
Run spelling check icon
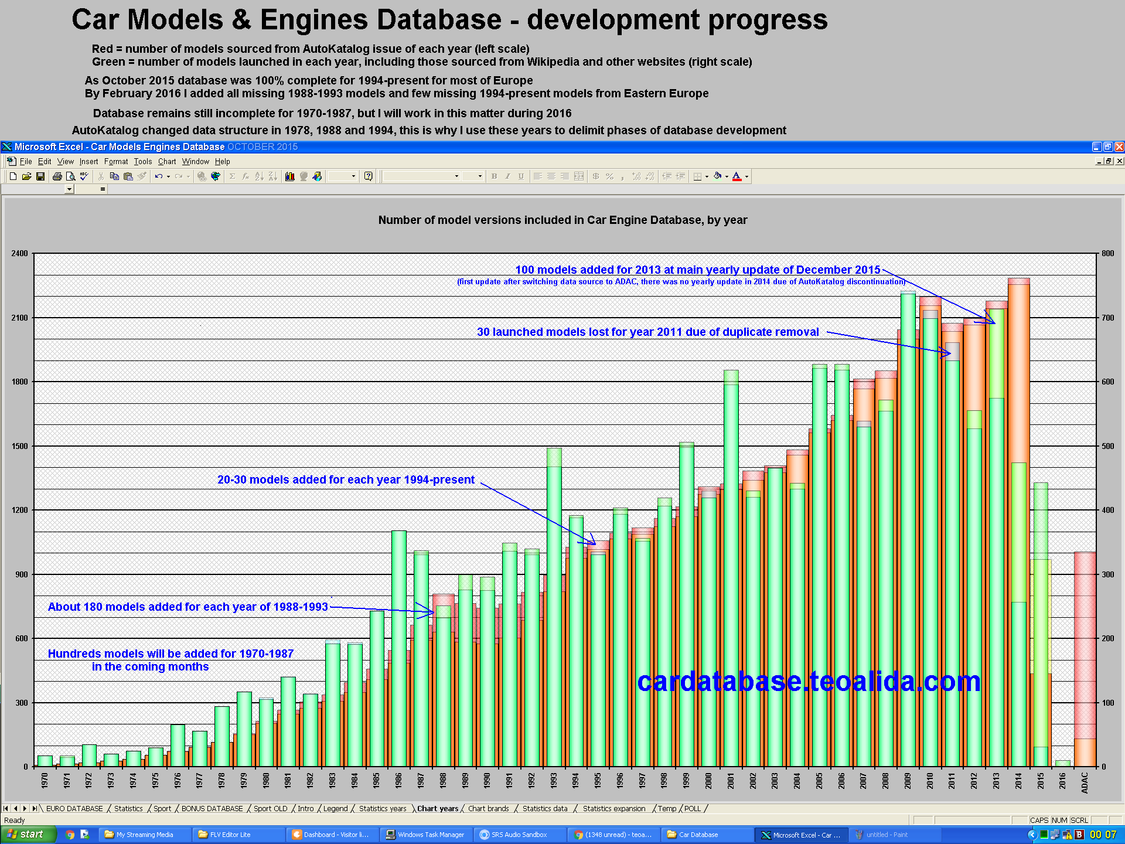(84, 176)
